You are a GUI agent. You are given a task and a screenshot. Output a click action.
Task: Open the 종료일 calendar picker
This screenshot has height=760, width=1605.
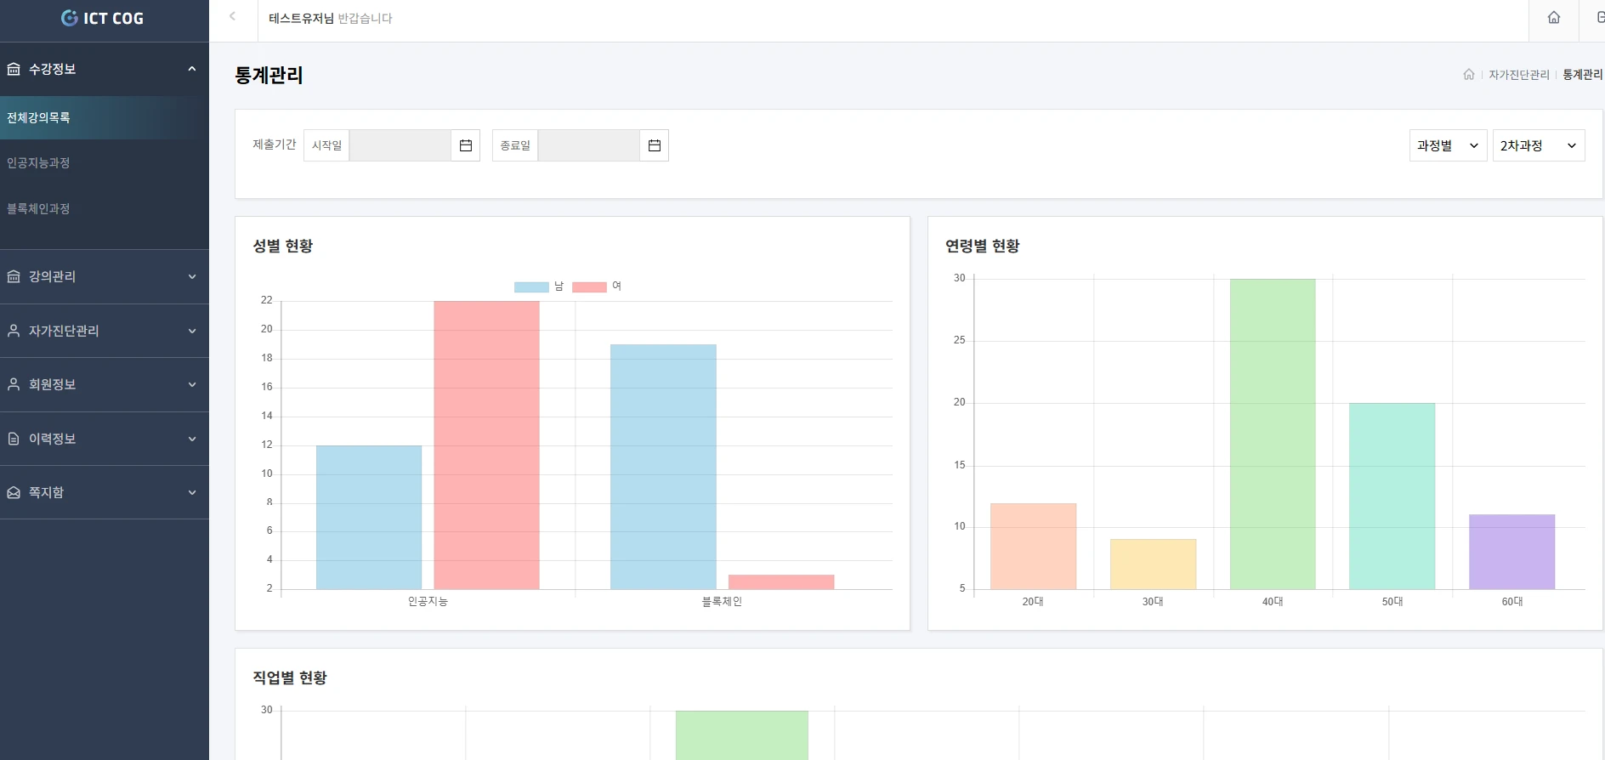[655, 145]
